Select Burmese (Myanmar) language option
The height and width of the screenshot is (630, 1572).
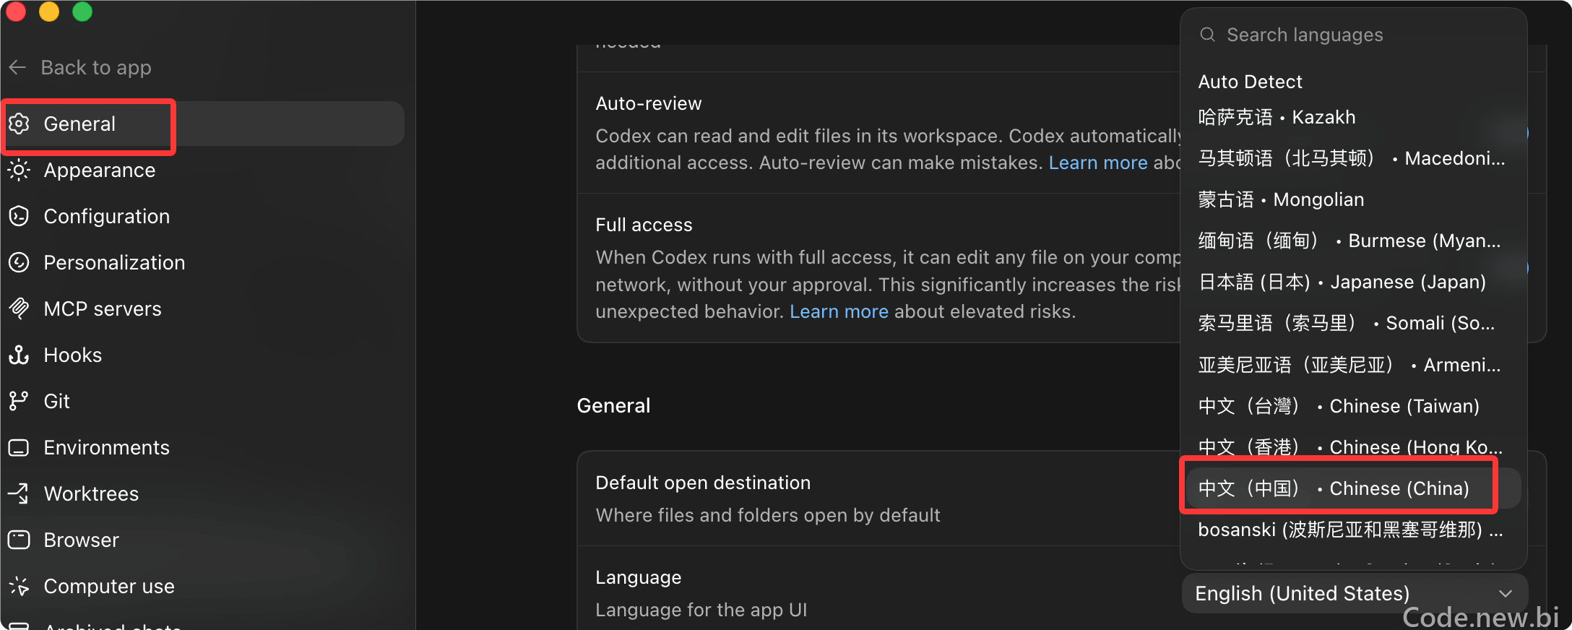(x=1353, y=241)
